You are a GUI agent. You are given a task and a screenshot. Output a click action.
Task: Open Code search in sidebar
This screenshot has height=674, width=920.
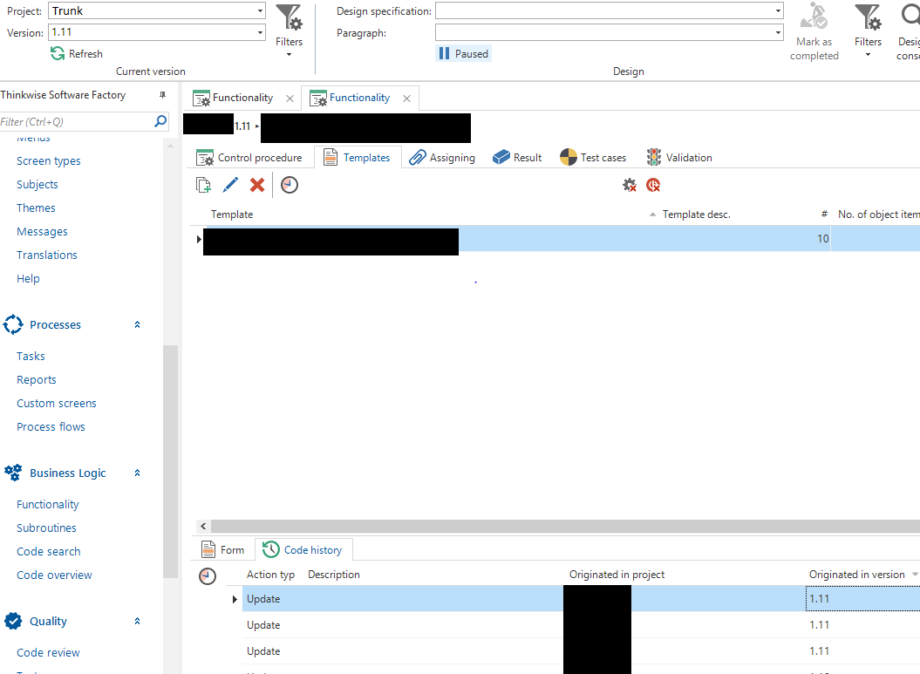(x=49, y=551)
